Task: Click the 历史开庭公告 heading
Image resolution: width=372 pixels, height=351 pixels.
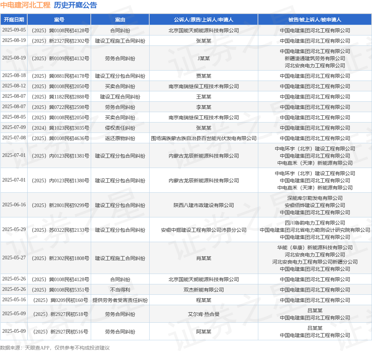Action: pos(75,5)
